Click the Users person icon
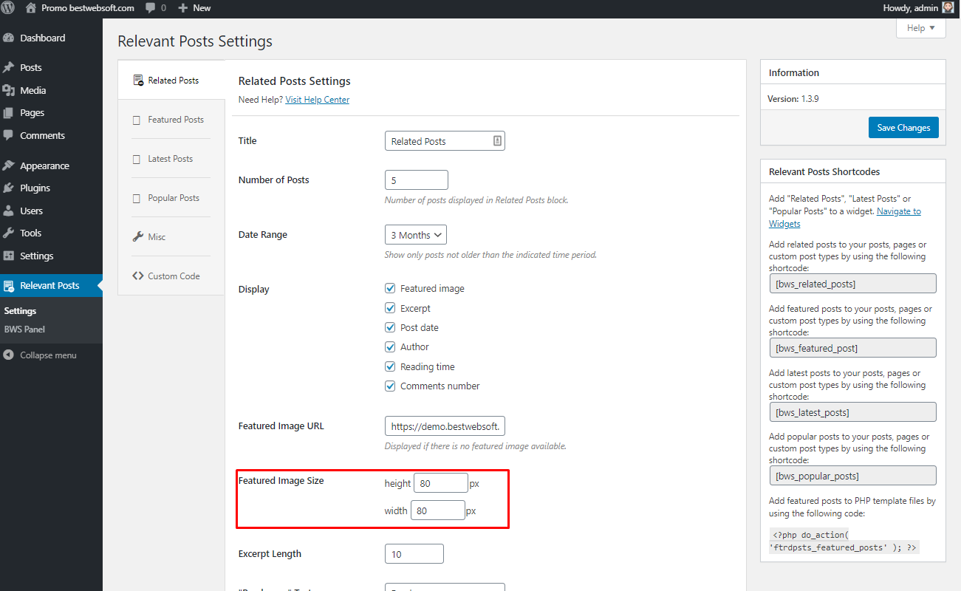The height and width of the screenshot is (591, 961). 9,211
